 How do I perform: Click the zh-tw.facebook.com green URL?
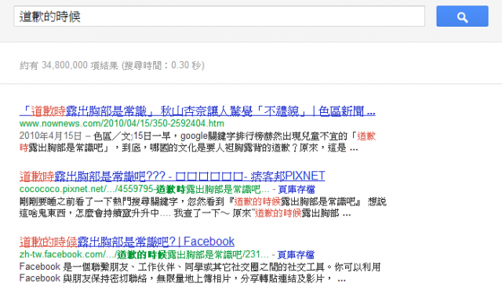[x=144, y=255]
